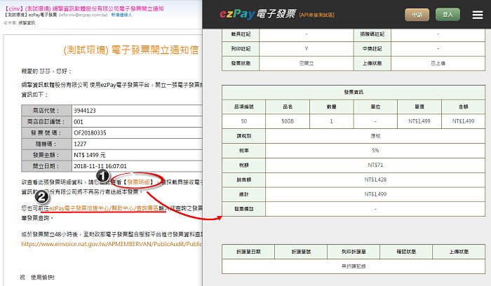Click the 折讓單日期 column header
The image size is (491, 286).
[x=248, y=252]
